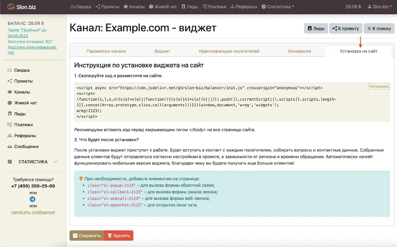Image resolution: width=397 pixels, height=247 pixels.
Task: Click the sidebar Живой чат bubble icon
Action: [10, 103]
